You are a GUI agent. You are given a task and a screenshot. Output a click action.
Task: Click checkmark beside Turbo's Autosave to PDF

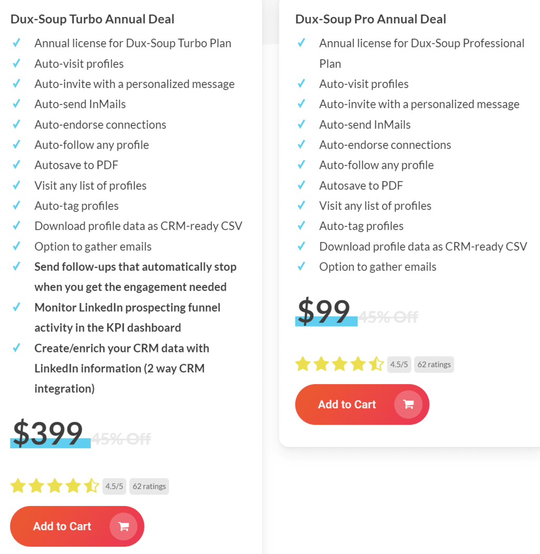click(16, 165)
